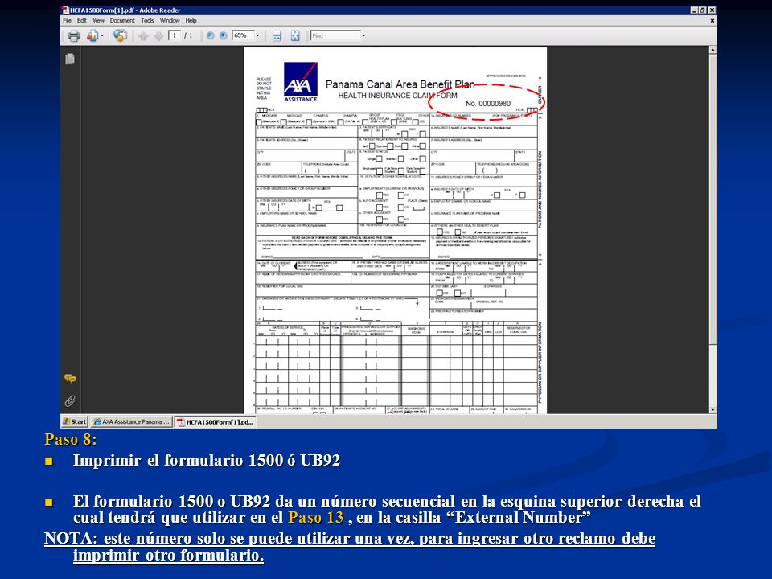The image size is (772, 579).
Task: Click the page number field showing 1
Action: pos(175,35)
